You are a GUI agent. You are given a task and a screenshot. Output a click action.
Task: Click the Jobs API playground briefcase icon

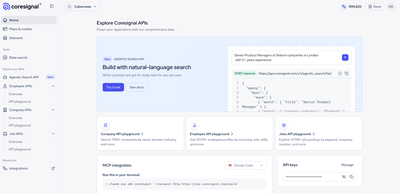[x=284, y=125]
